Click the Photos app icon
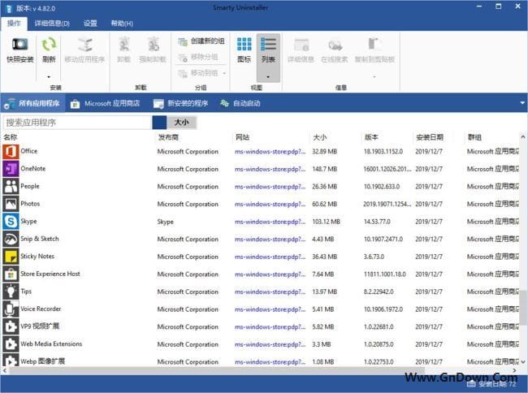Viewport: 528px width, 393px height. (x=11, y=204)
